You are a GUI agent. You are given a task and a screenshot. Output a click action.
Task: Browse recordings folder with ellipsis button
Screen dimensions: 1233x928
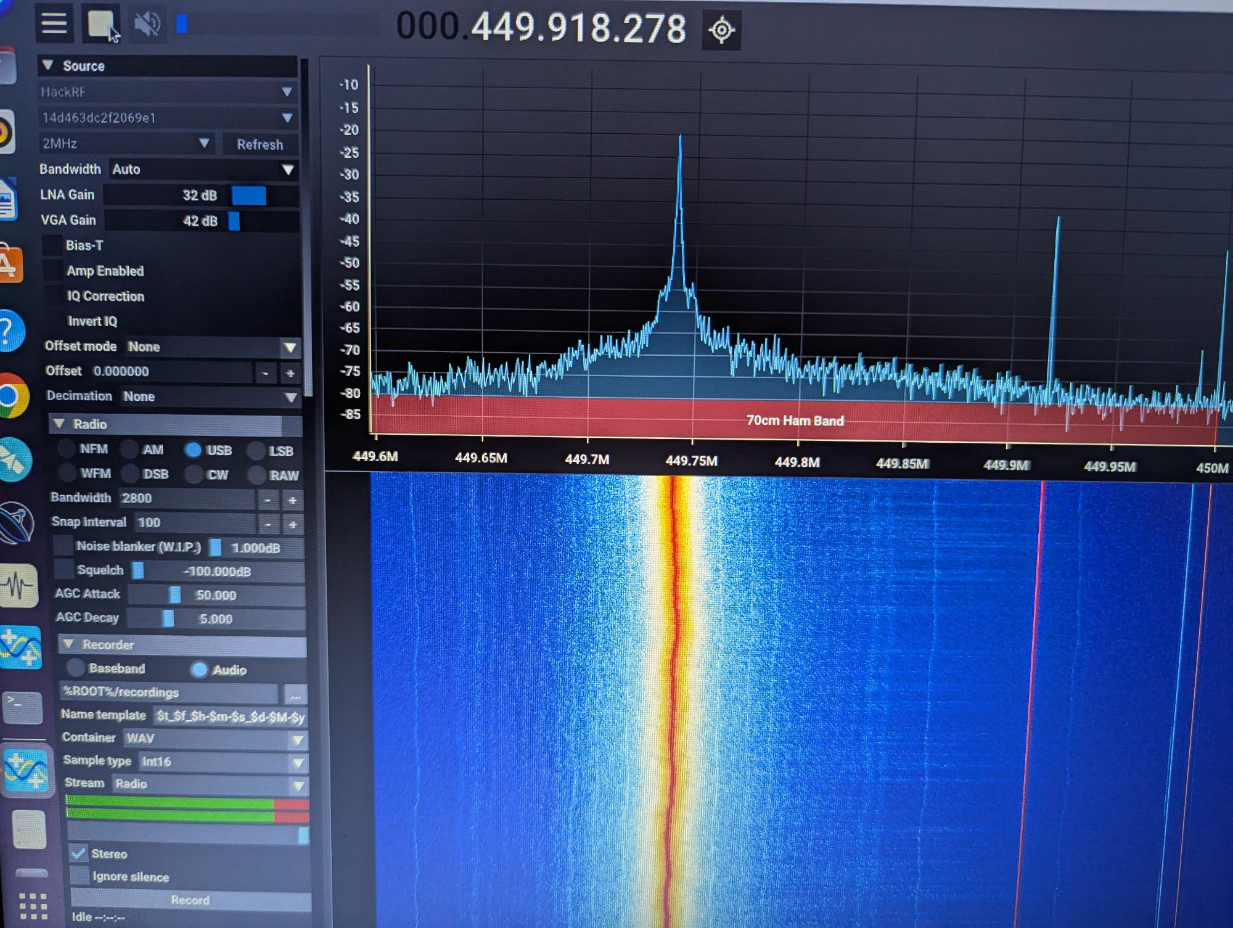pos(295,695)
